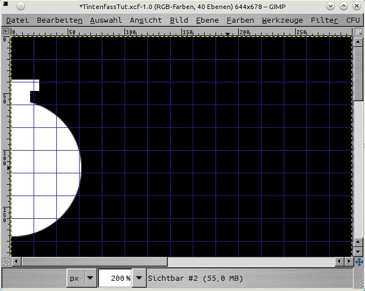Click the CFU menu entry

click(352, 20)
